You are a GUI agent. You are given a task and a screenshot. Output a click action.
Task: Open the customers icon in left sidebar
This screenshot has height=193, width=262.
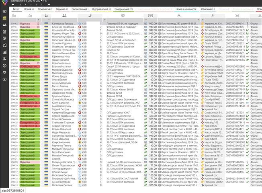pos(4,25)
